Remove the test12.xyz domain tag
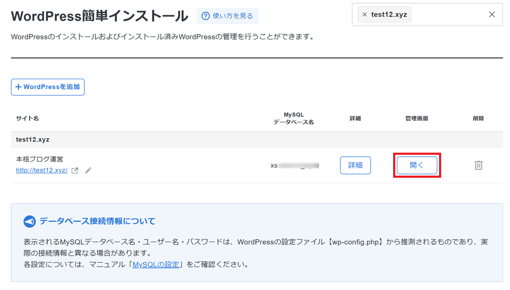The width and height of the screenshot is (510, 290). (x=364, y=14)
